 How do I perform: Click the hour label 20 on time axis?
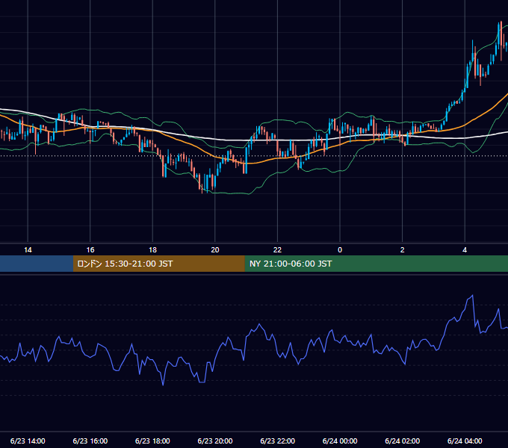(x=215, y=250)
